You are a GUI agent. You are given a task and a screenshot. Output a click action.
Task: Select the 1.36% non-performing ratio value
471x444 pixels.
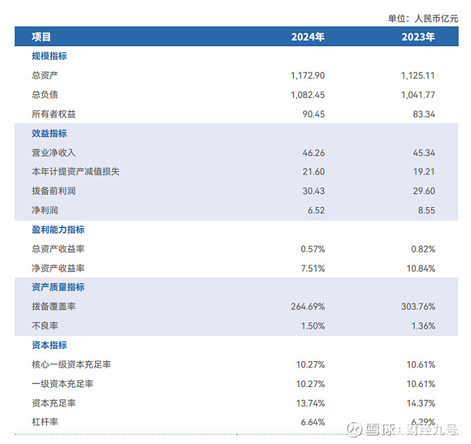423,326
